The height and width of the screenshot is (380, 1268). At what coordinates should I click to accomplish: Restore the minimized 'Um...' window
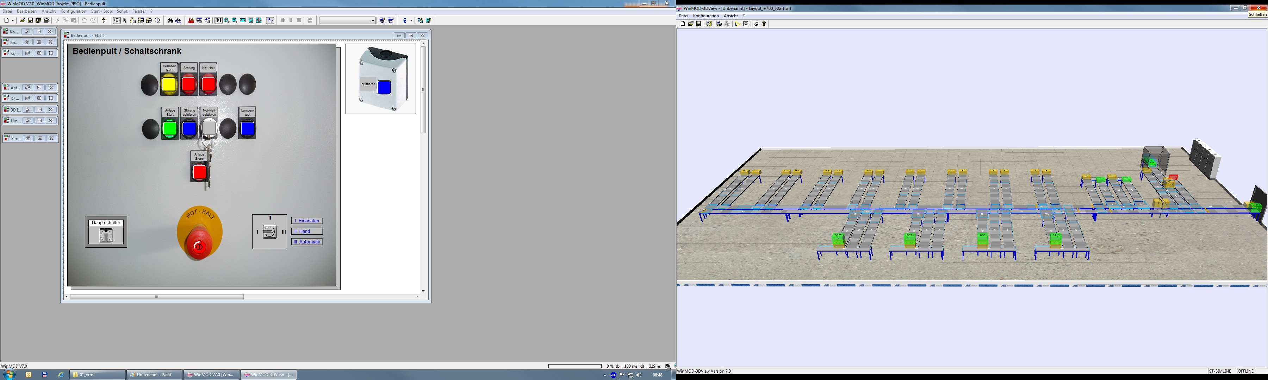(x=27, y=120)
